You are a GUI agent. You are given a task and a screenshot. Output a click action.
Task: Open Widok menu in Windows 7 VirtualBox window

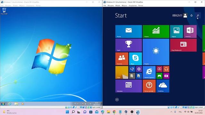click(x=15, y=5)
